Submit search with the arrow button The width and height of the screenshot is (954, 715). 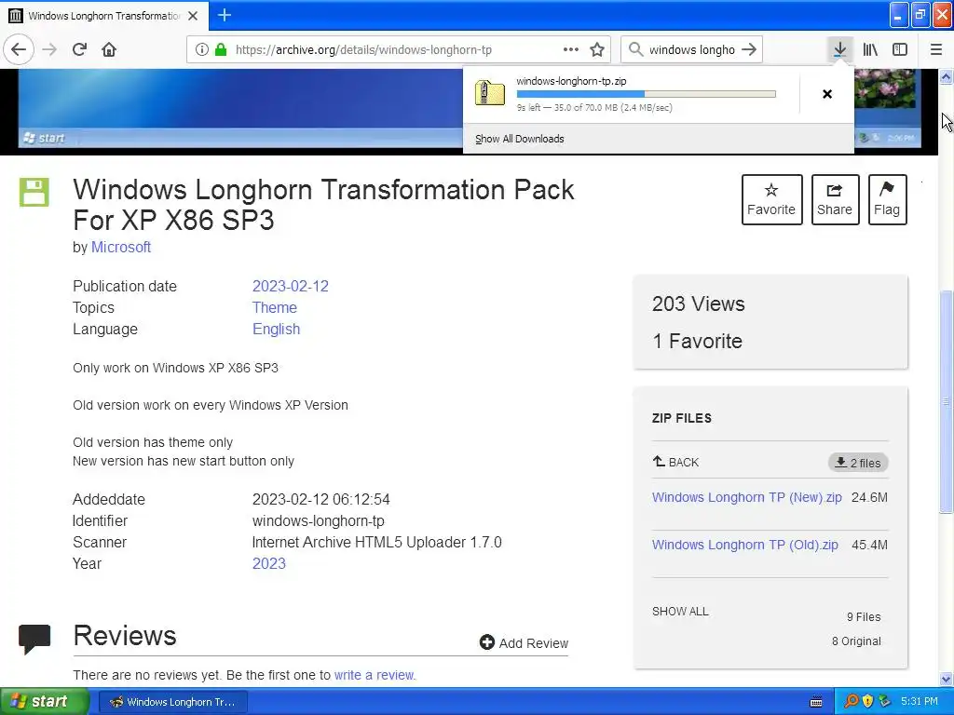pos(750,49)
